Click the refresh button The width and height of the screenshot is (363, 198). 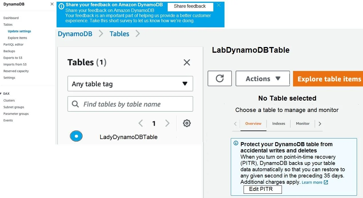click(220, 78)
